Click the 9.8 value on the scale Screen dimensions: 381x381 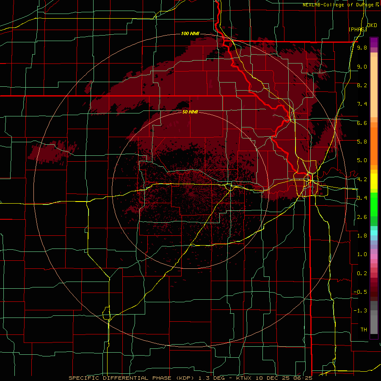point(362,47)
